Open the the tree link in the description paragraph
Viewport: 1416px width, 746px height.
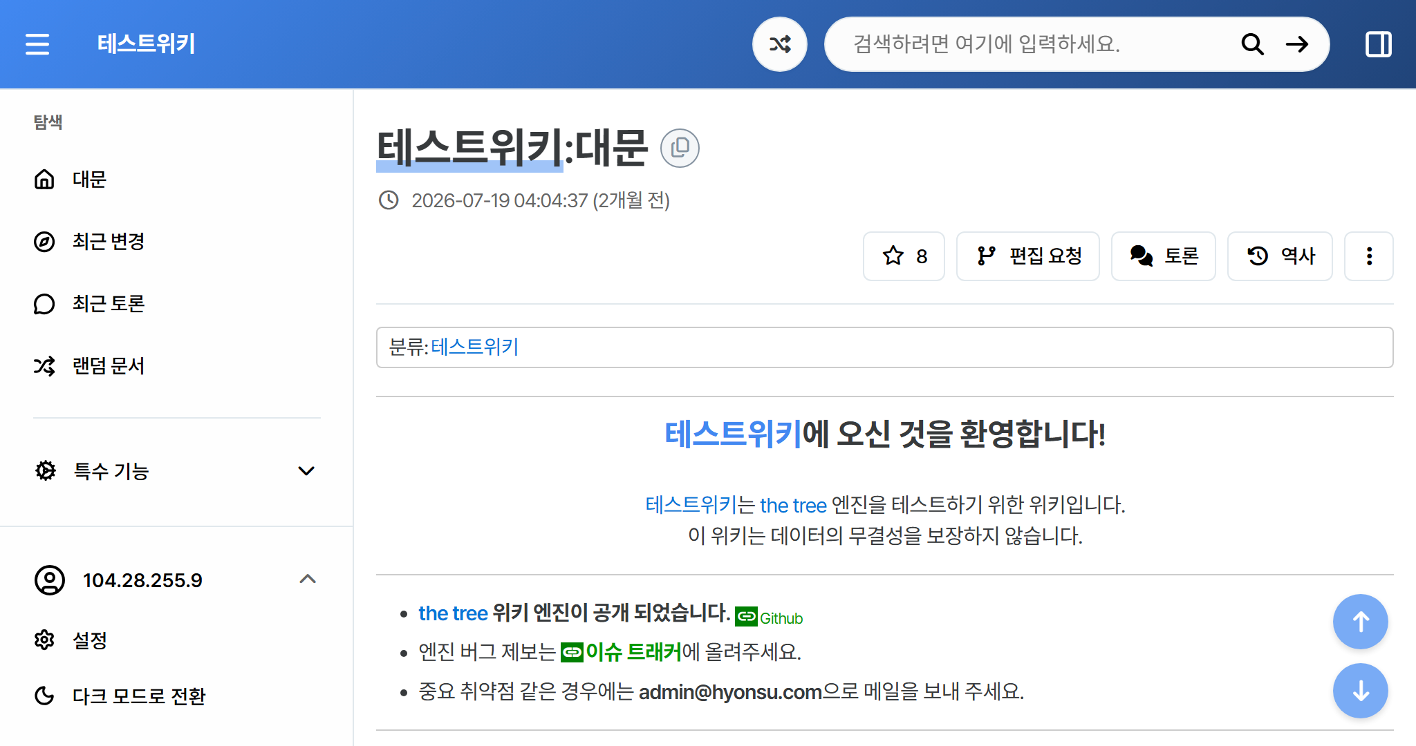tap(793, 505)
